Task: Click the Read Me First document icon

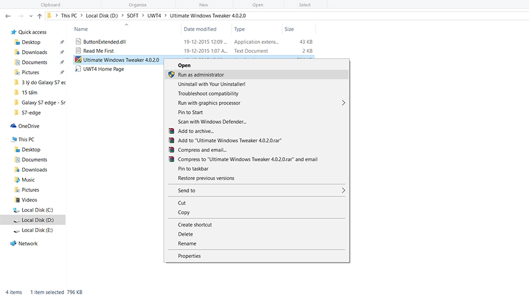Action: tap(78, 51)
